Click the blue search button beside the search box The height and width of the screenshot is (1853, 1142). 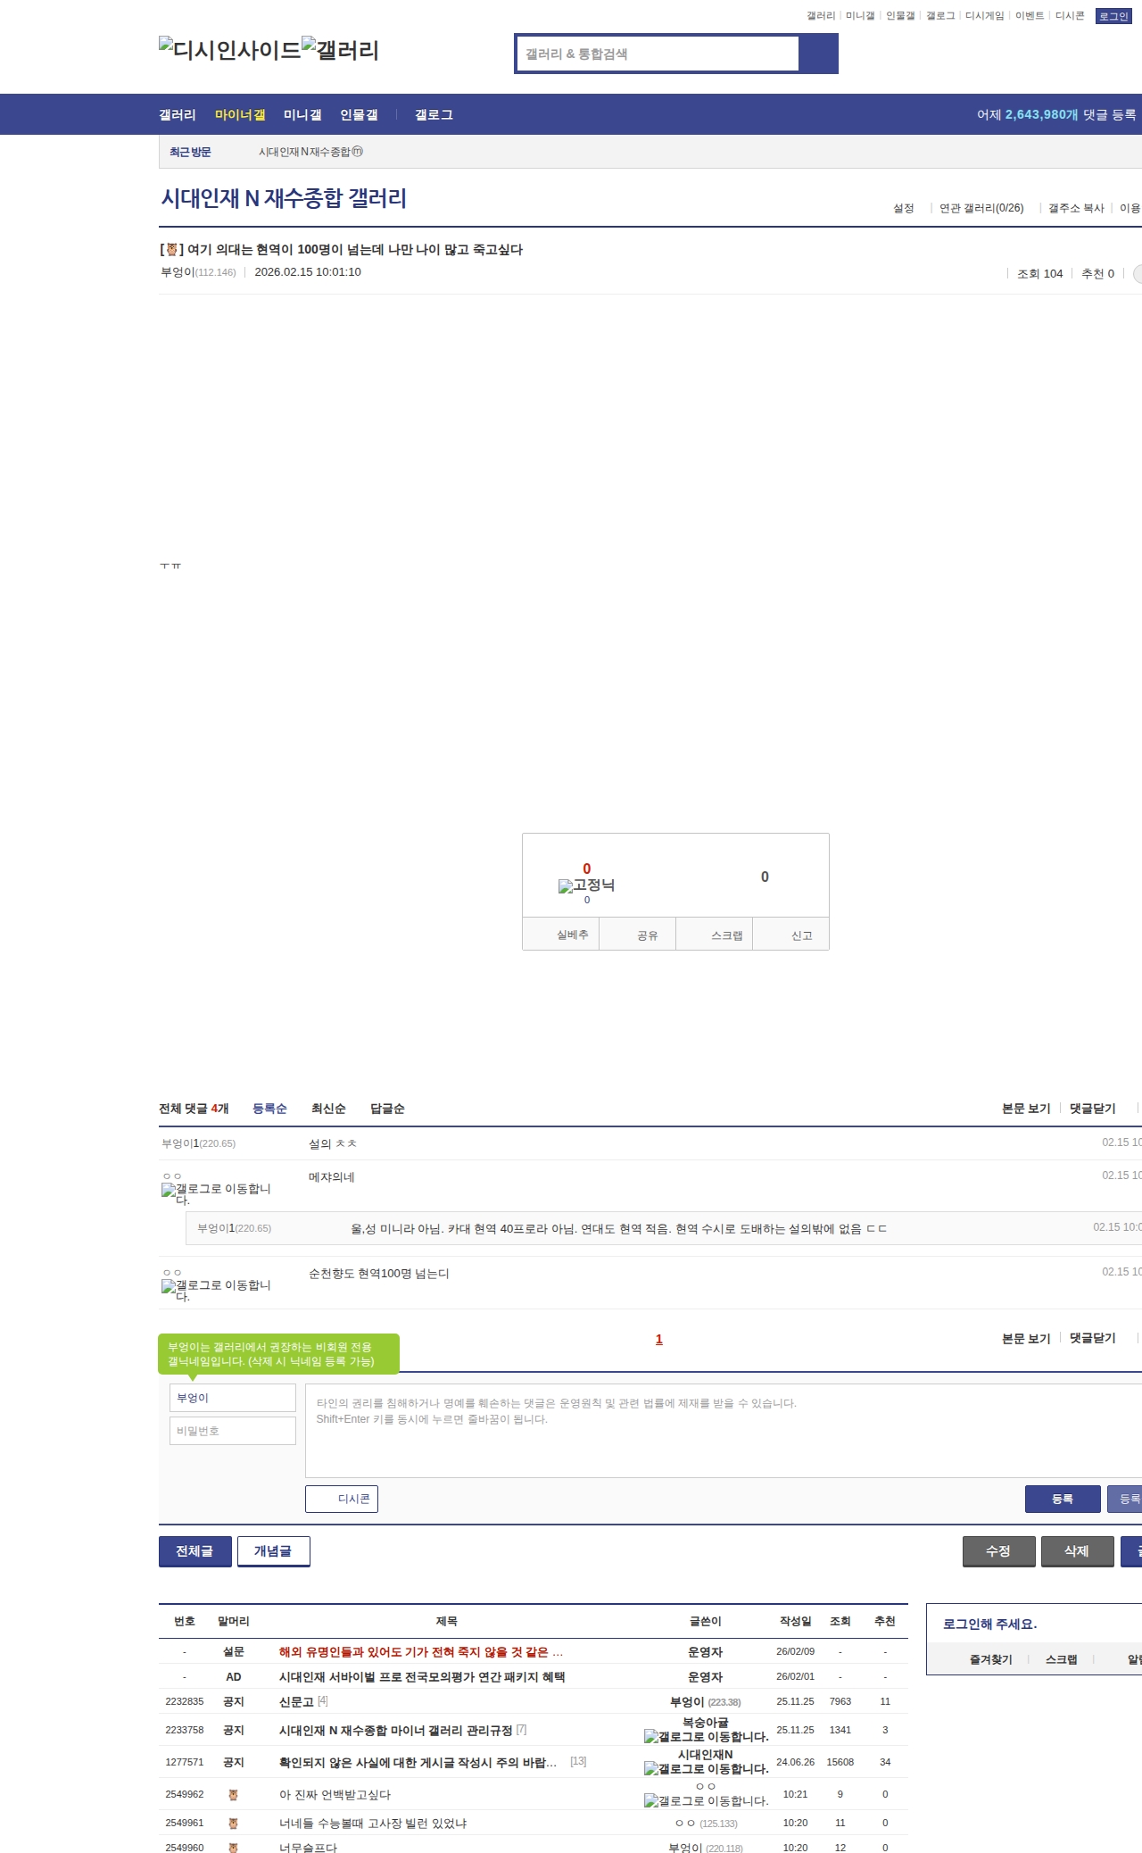coord(818,54)
